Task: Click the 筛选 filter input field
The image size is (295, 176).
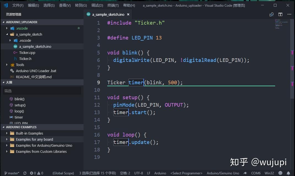Action: (x=41, y=91)
